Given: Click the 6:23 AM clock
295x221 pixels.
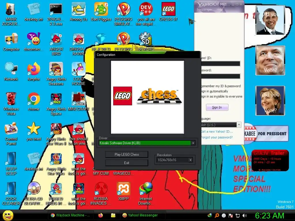Looking at the screenshot, I should click(x=269, y=216).
